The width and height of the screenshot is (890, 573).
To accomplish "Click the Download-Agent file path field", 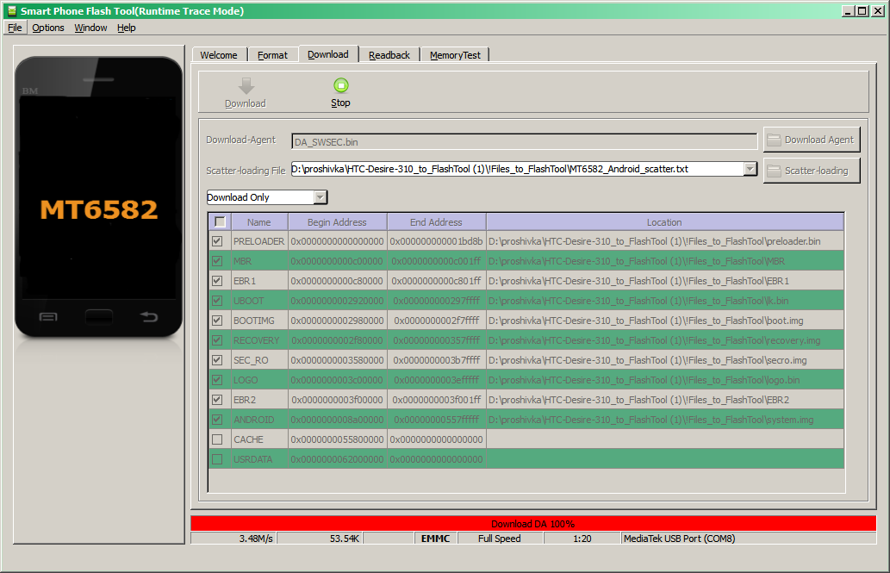I will coord(524,141).
